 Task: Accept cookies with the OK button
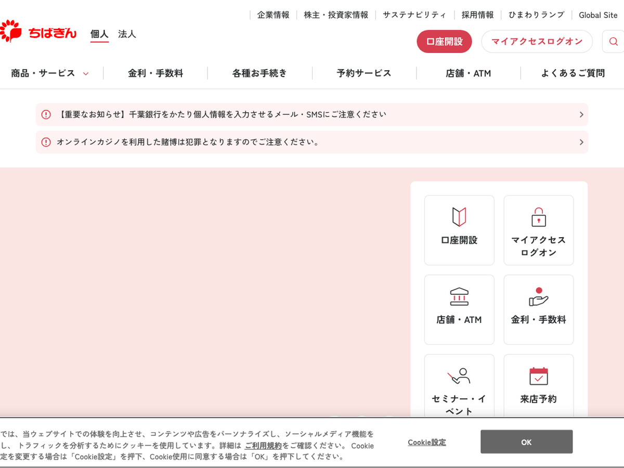click(526, 442)
